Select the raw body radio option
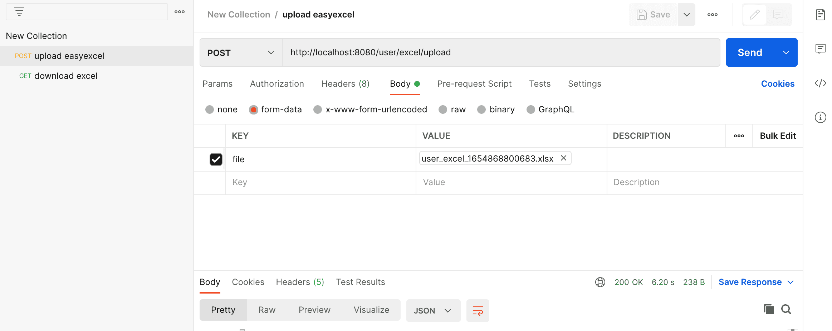This screenshot has height=331, width=832. click(443, 110)
